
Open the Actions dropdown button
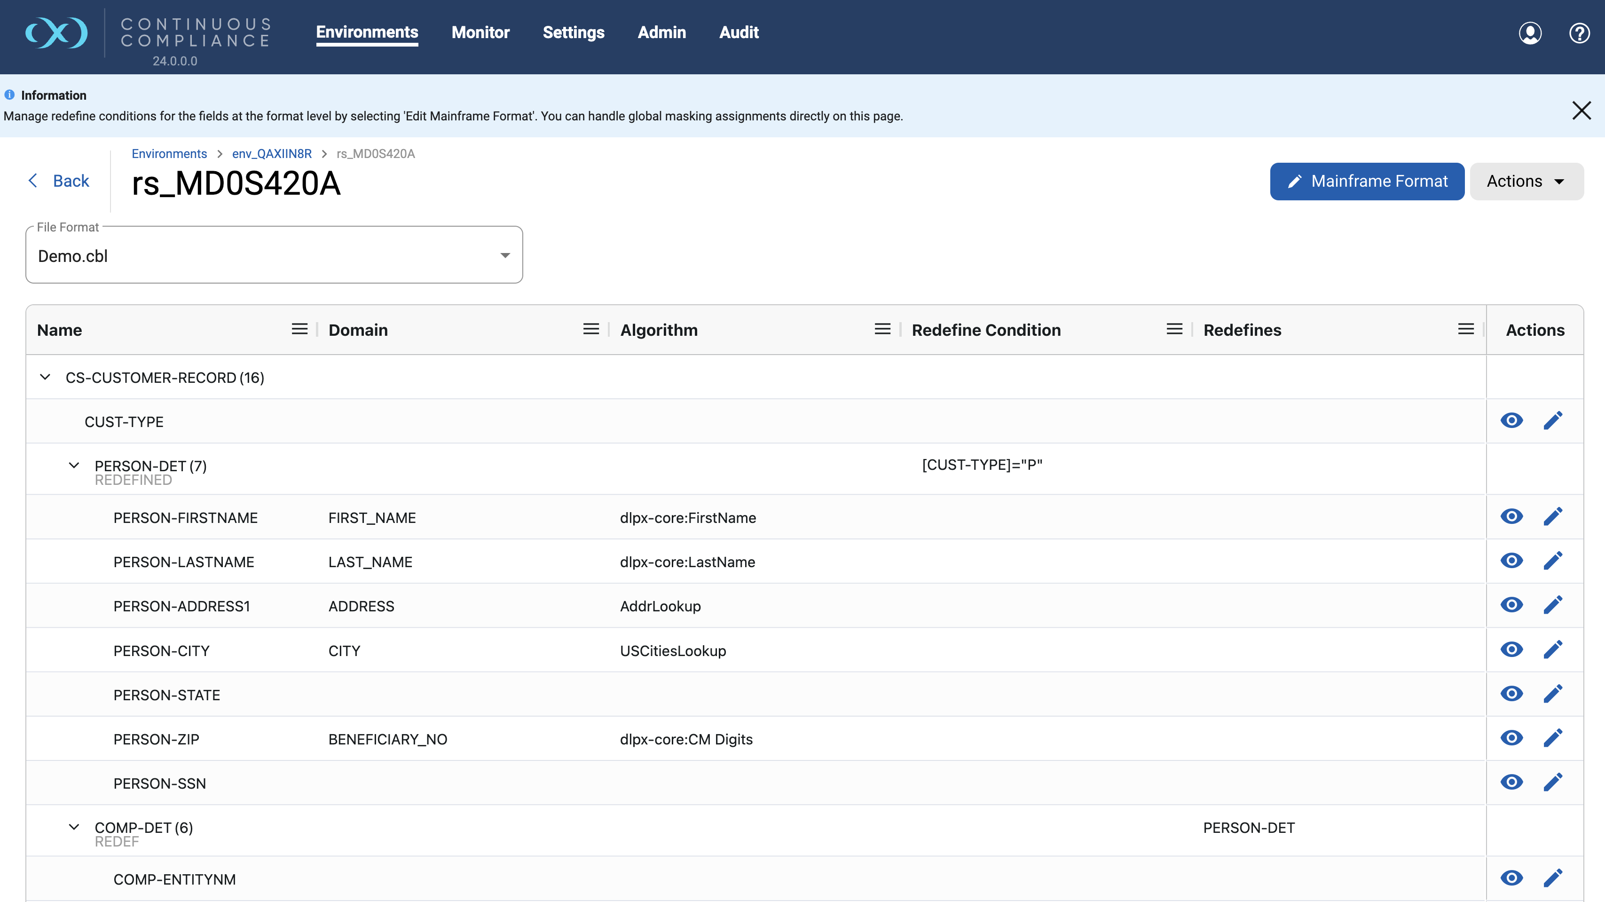[x=1526, y=182]
